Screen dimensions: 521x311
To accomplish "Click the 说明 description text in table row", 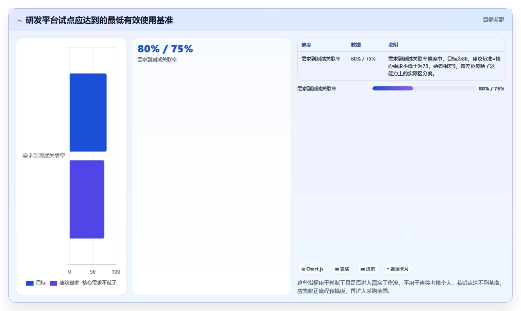I will (444, 66).
